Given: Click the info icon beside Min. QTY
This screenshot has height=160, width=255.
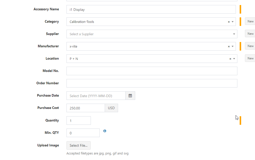Looking at the screenshot, I should tap(105, 131).
